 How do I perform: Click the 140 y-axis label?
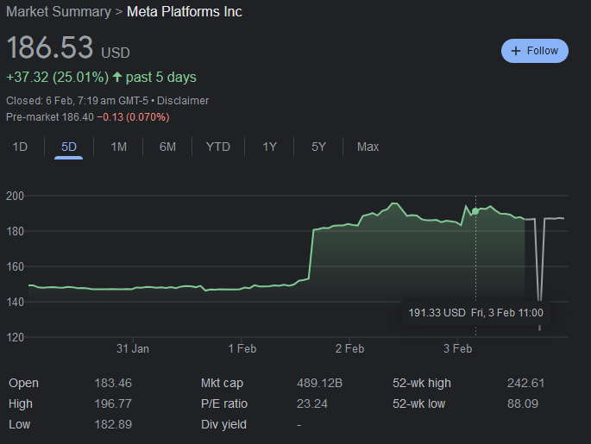click(x=15, y=302)
